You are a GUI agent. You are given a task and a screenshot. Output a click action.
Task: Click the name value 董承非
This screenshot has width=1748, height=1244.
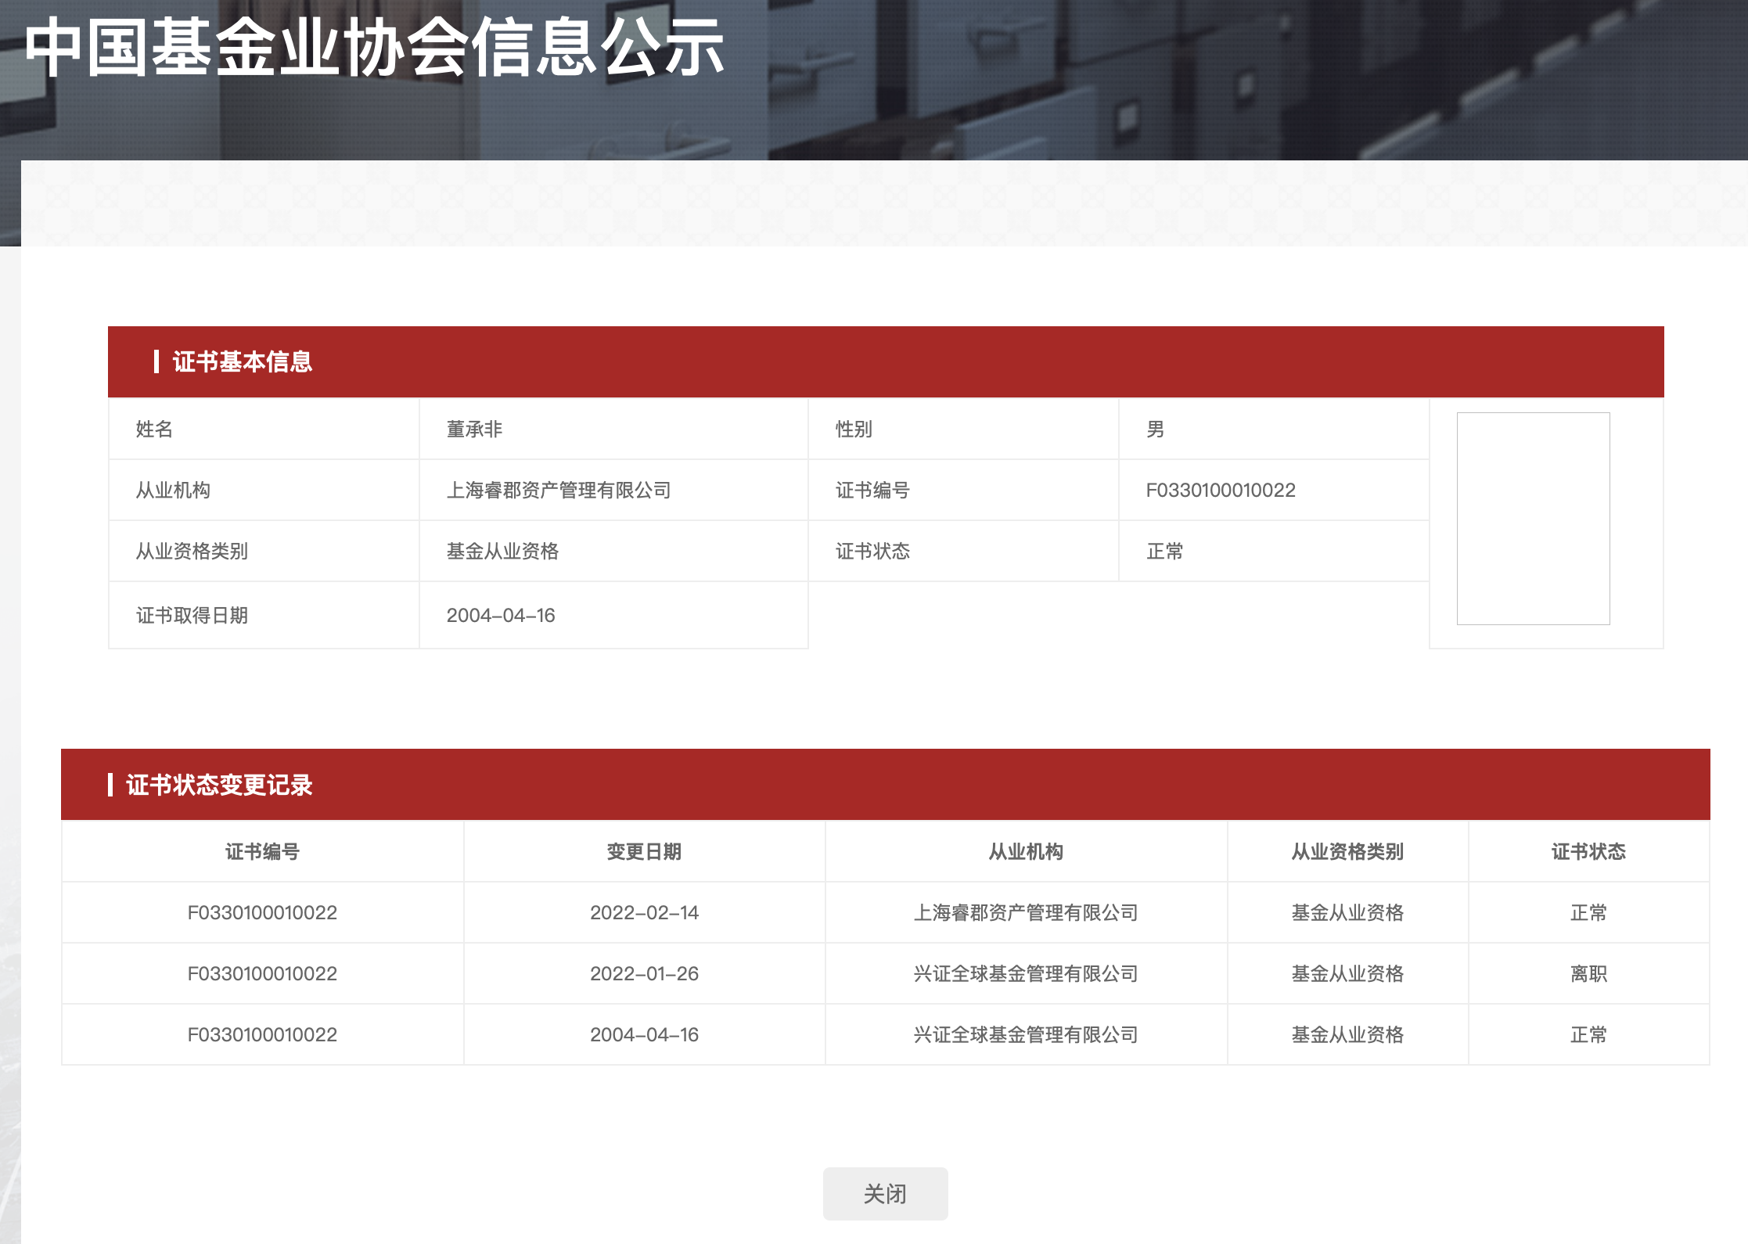(474, 429)
